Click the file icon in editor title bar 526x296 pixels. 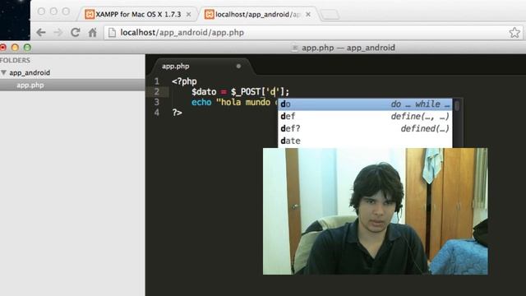pos(294,48)
